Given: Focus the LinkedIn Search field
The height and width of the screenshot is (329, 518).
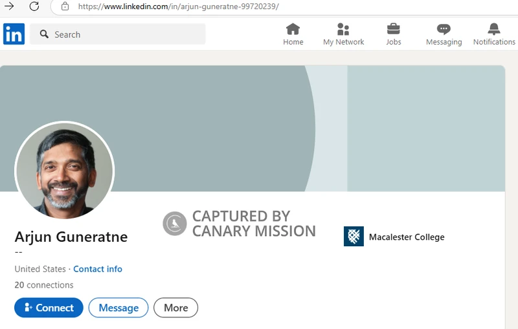Looking at the screenshot, I should pos(118,34).
